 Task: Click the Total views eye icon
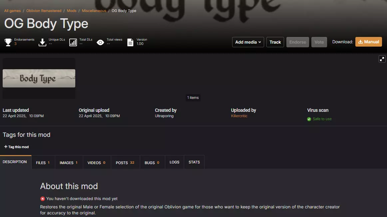tap(100, 42)
